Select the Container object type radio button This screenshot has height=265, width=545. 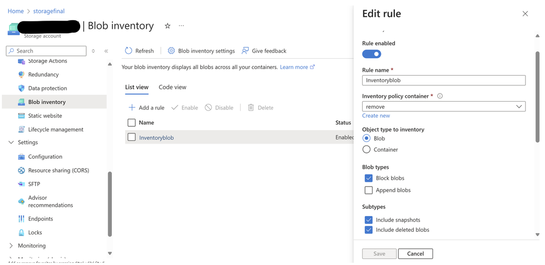(x=367, y=150)
